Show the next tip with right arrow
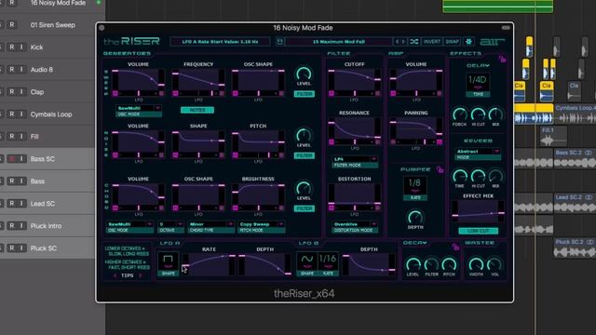The height and width of the screenshot is (335, 596). click(x=141, y=275)
